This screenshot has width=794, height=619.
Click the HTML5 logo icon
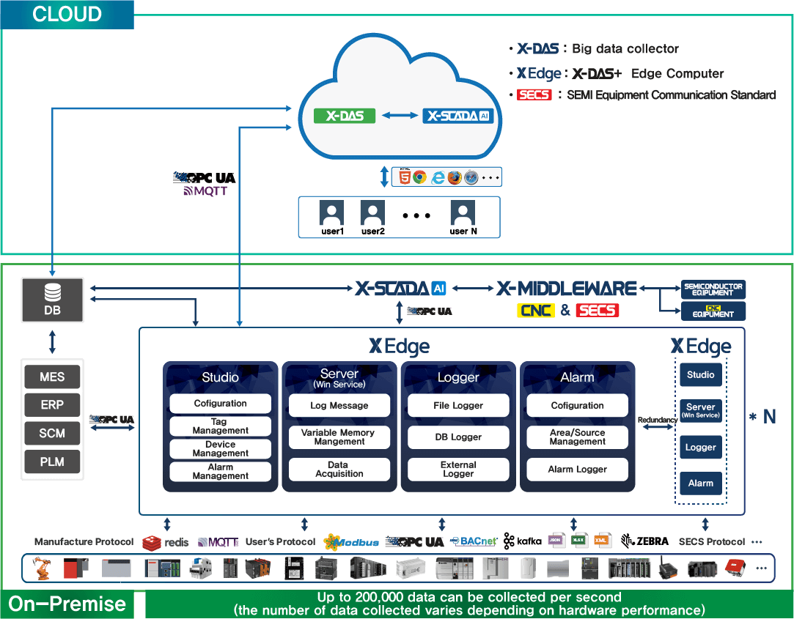[402, 177]
